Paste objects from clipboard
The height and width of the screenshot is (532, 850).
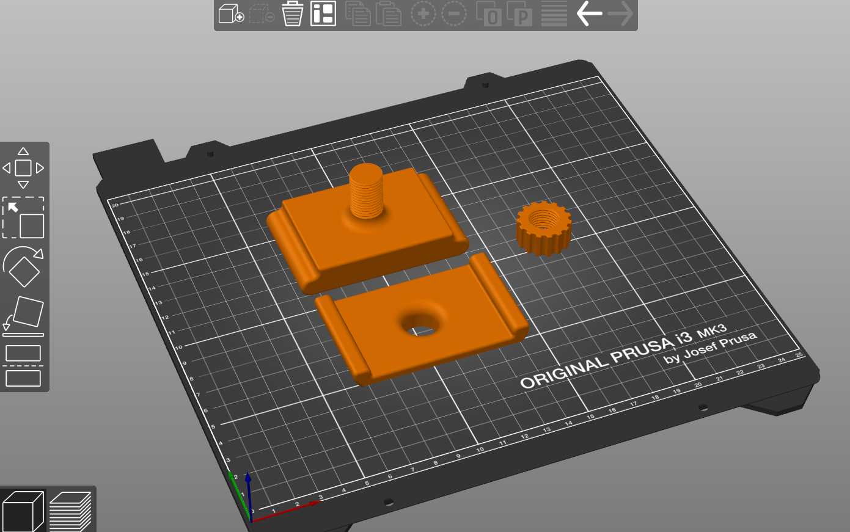click(389, 14)
